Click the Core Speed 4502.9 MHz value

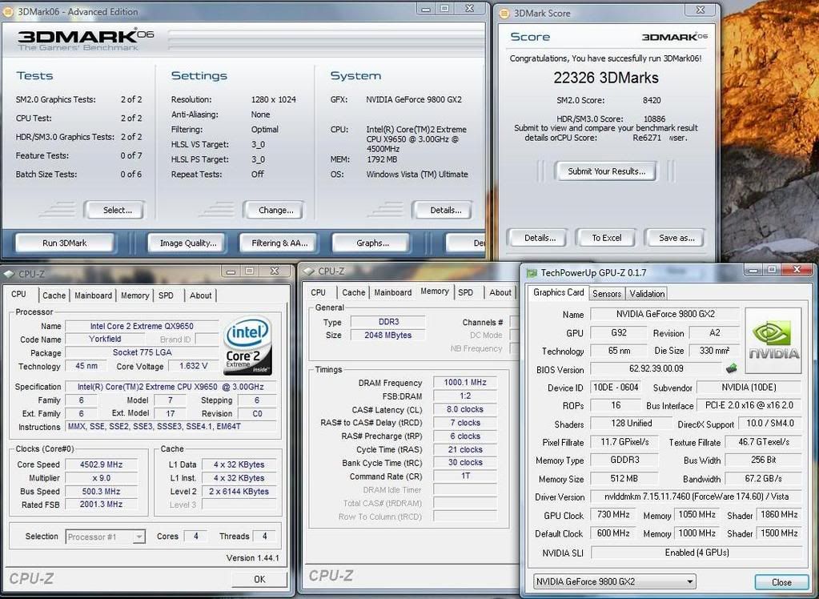(102, 464)
